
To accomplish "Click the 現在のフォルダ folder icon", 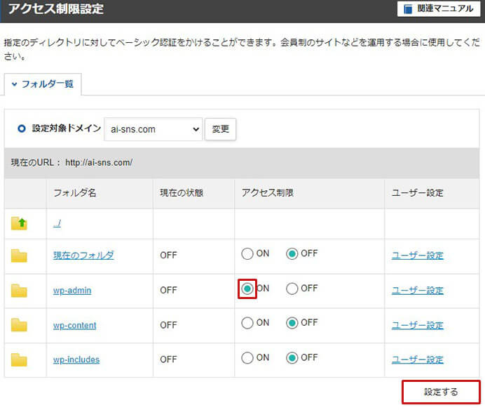I will [x=19, y=256].
